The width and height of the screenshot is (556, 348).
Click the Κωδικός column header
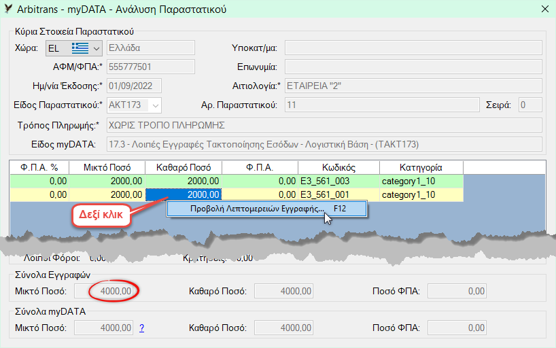tap(338, 167)
